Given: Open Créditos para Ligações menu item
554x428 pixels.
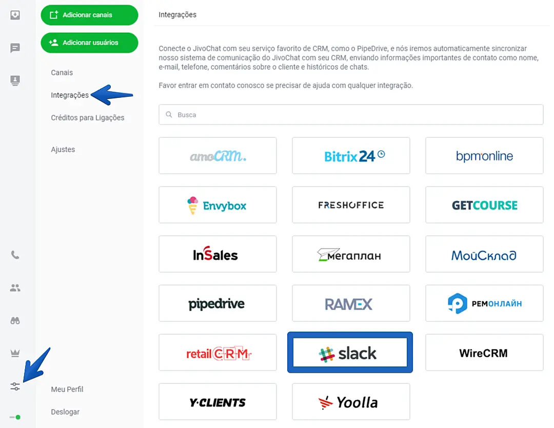Looking at the screenshot, I should pyautogui.click(x=88, y=118).
